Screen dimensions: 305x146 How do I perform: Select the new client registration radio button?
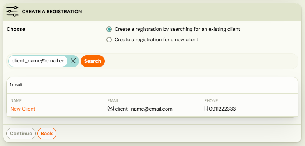[109, 40]
